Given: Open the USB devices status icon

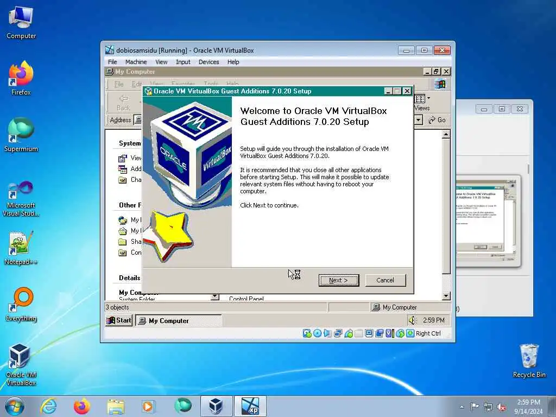Looking at the screenshot, I should point(349,333).
